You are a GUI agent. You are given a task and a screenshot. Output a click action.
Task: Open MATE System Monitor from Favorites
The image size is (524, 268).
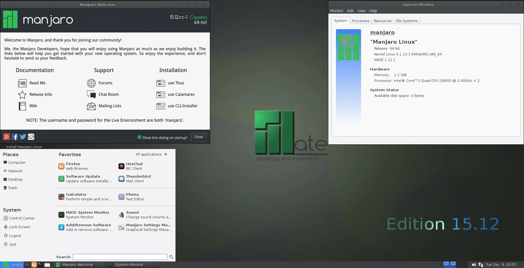click(85, 215)
